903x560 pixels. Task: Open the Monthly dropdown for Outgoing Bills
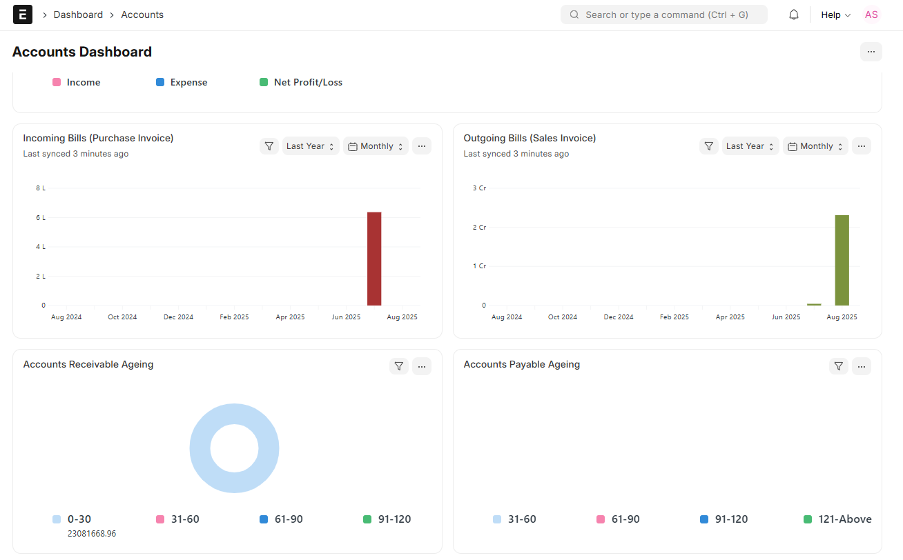pyautogui.click(x=815, y=146)
